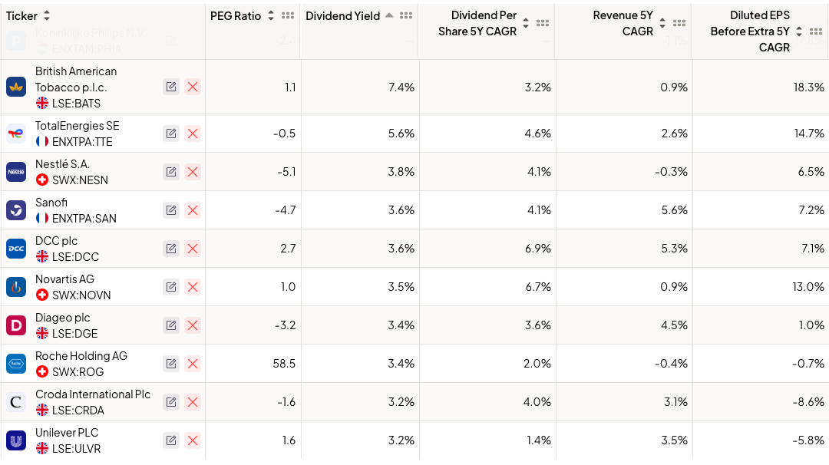Open column options for Diluted EPS column
The height and width of the screenshot is (465, 829).
(815, 31)
